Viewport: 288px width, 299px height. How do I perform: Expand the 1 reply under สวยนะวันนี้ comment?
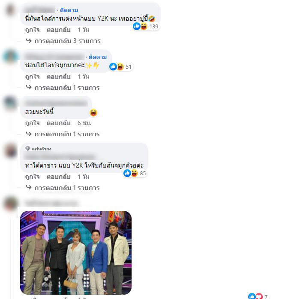[x=63, y=134]
